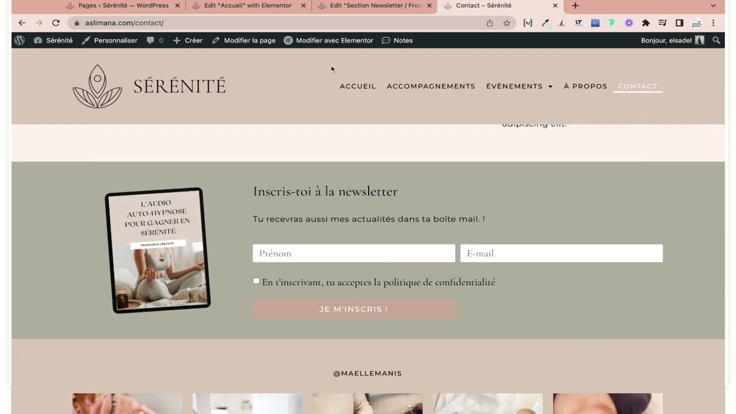Close the Edit "Accueil" tab
Screen dimensions: 736x414
pyautogui.click(x=303, y=6)
